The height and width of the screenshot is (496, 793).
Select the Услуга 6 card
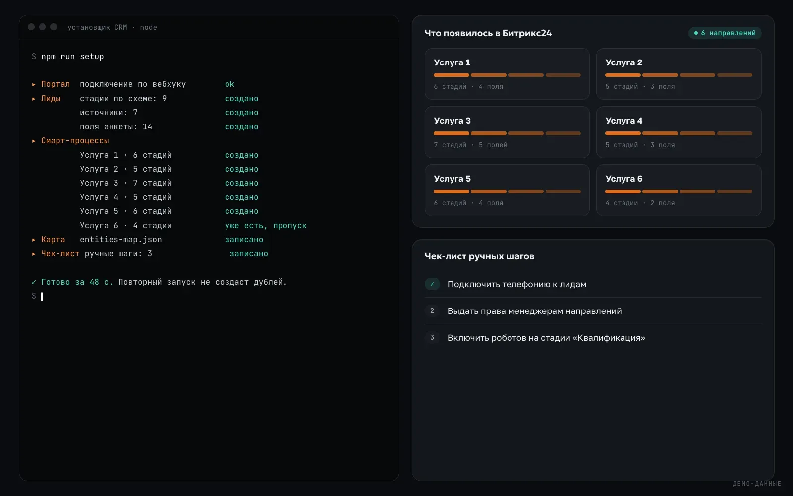pyautogui.click(x=679, y=190)
